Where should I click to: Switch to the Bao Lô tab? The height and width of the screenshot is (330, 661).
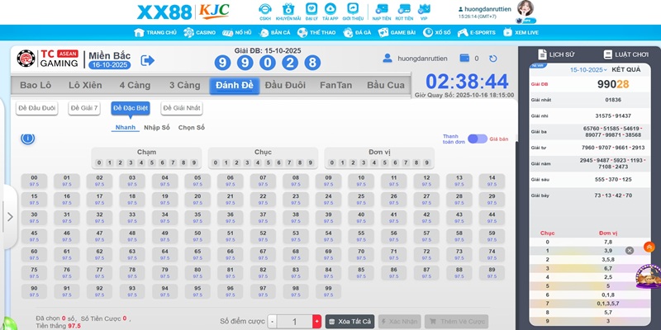coord(36,86)
